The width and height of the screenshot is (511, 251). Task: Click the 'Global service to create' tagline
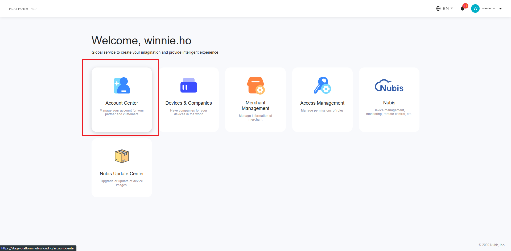(155, 52)
